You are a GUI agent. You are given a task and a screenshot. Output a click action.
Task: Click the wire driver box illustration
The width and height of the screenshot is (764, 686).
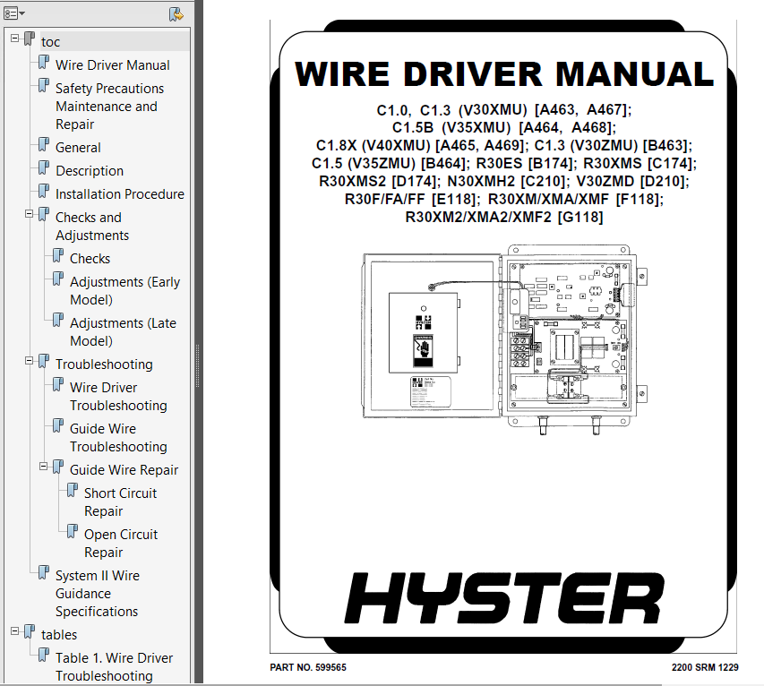point(505,340)
